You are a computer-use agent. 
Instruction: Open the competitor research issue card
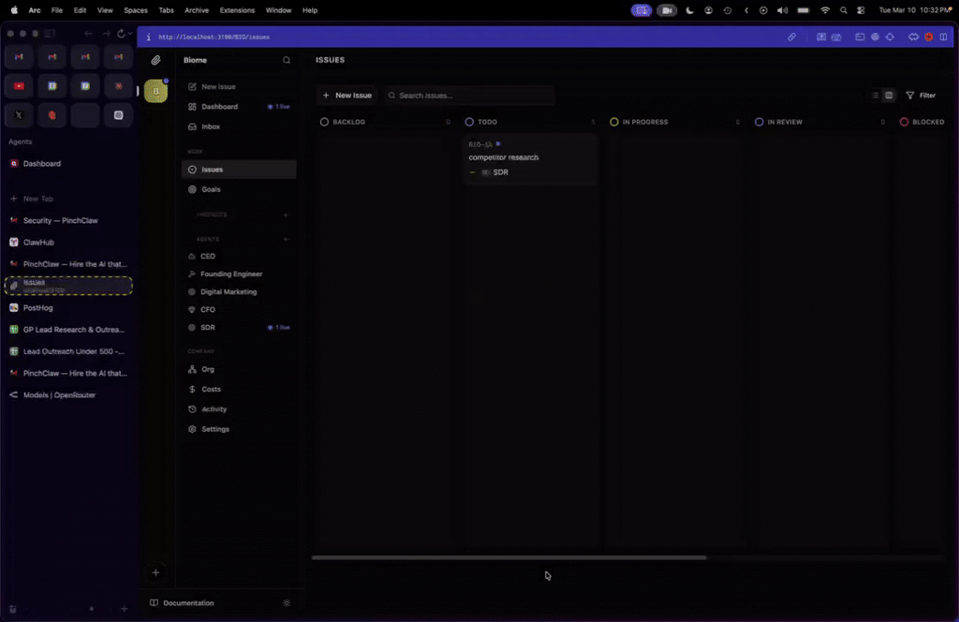point(530,160)
